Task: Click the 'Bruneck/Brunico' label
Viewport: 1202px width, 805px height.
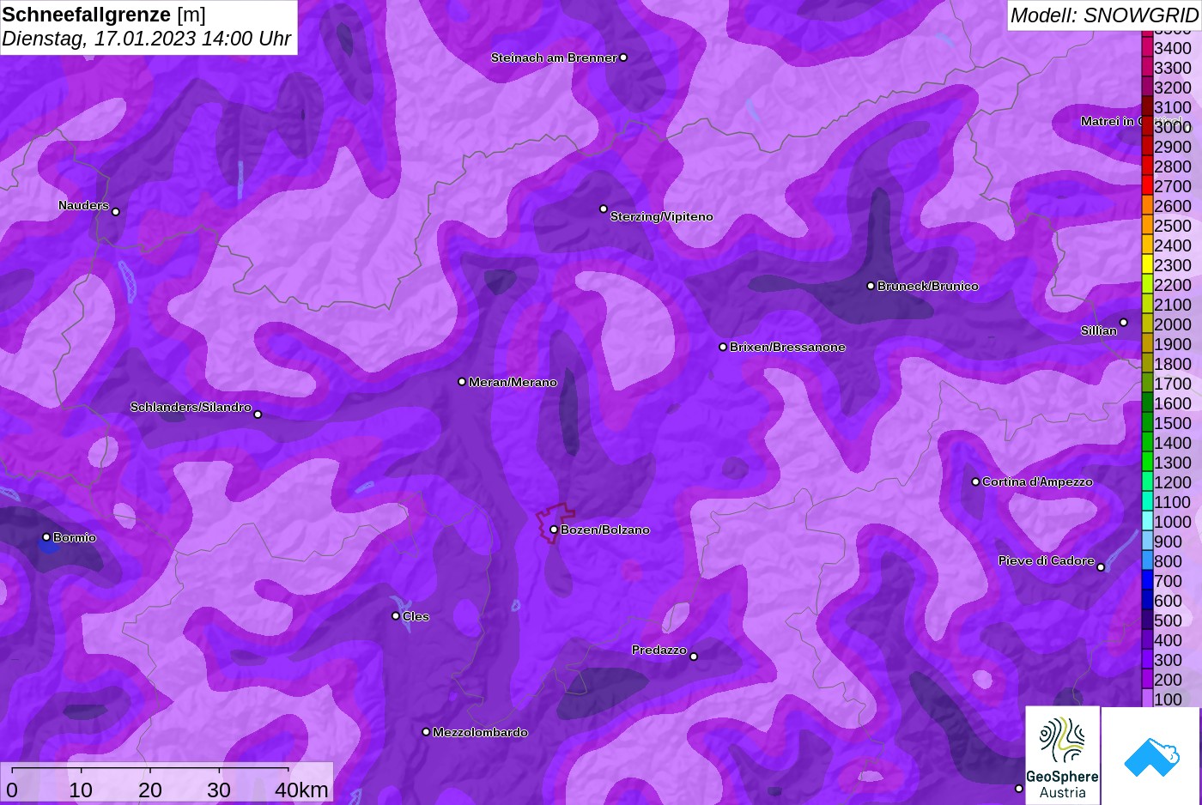Action: coord(928,286)
